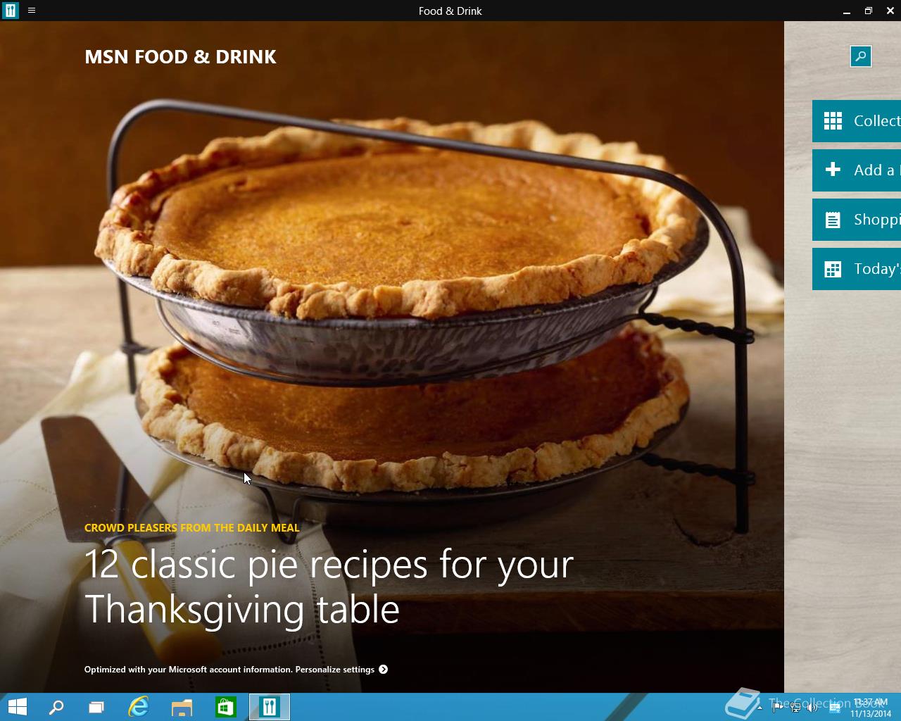Open the Shopping list tile

tap(857, 220)
